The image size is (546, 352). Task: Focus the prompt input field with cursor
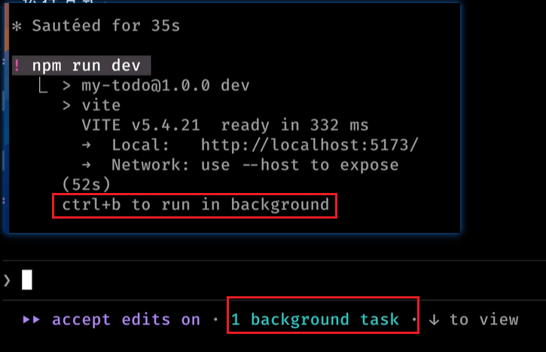coord(273,280)
